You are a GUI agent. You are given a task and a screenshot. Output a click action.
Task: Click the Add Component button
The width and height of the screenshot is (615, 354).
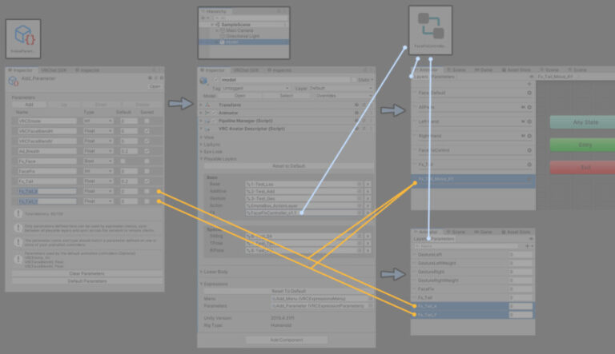click(x=286, y=340)
